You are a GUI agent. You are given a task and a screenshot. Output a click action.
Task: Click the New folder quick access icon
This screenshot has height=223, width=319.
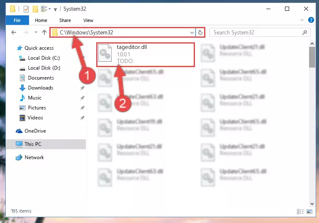click(x=35, y=9)
